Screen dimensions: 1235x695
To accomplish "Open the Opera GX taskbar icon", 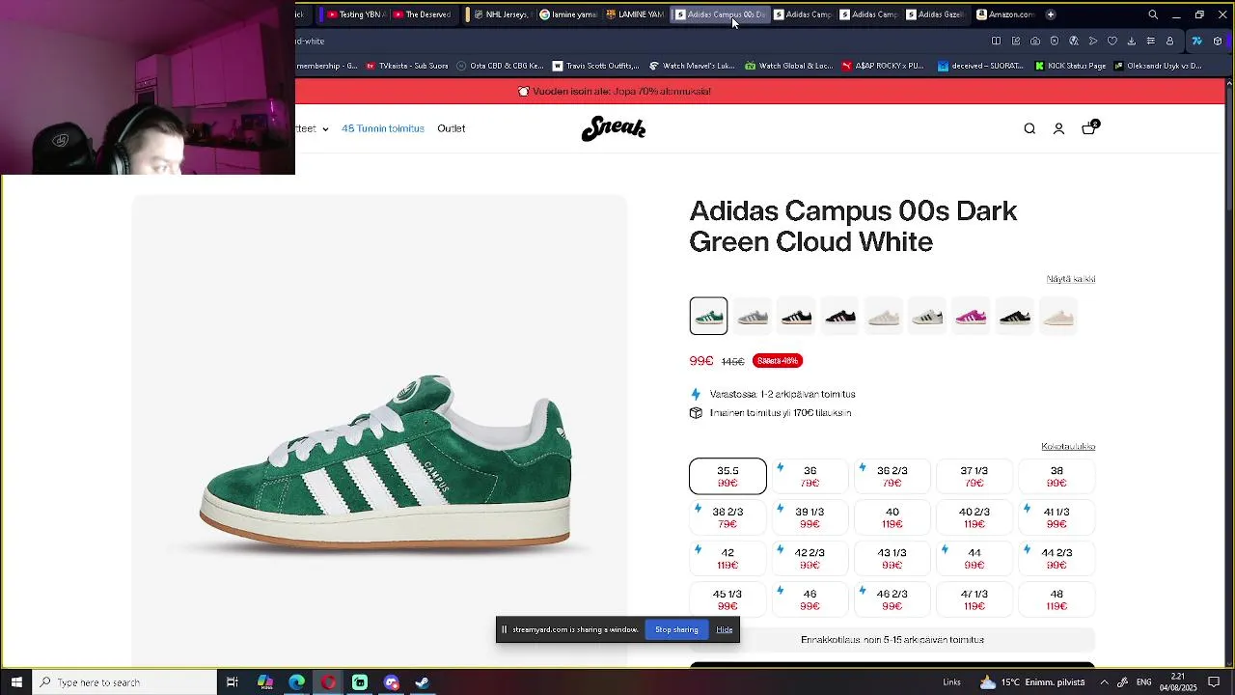I will tap(329, 682).
